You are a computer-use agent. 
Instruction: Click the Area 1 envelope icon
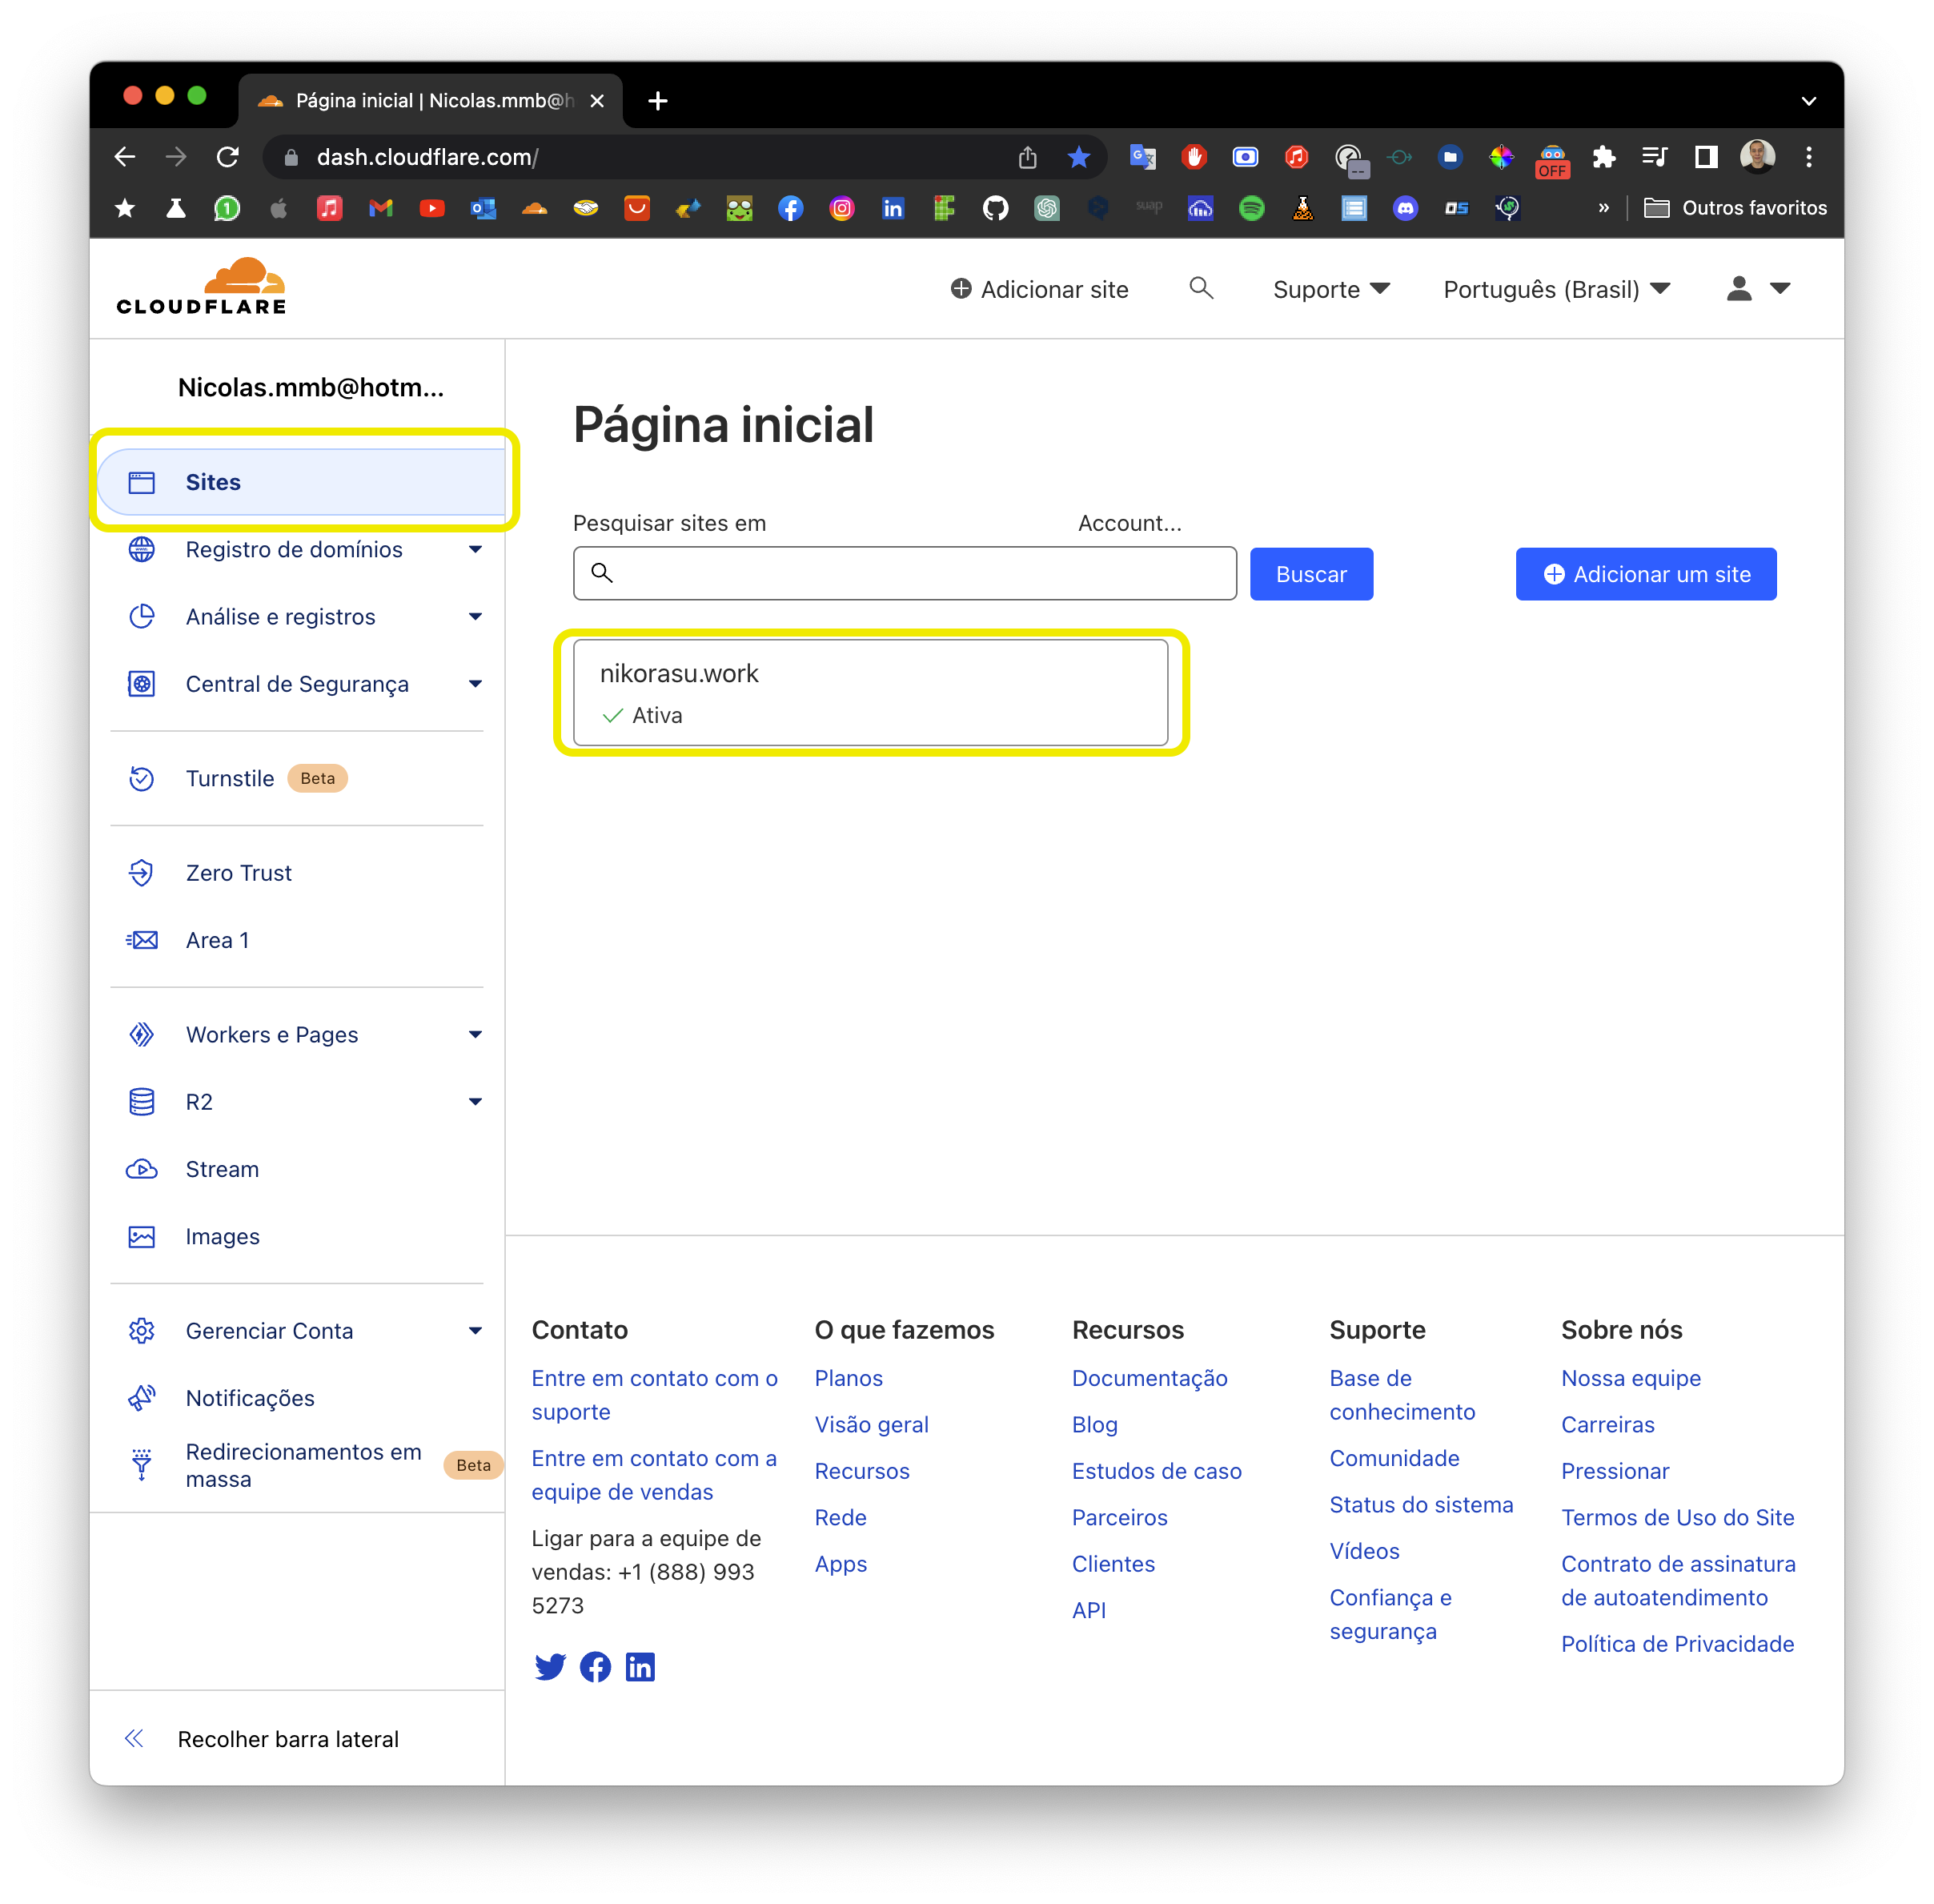[x=142, y=940]
